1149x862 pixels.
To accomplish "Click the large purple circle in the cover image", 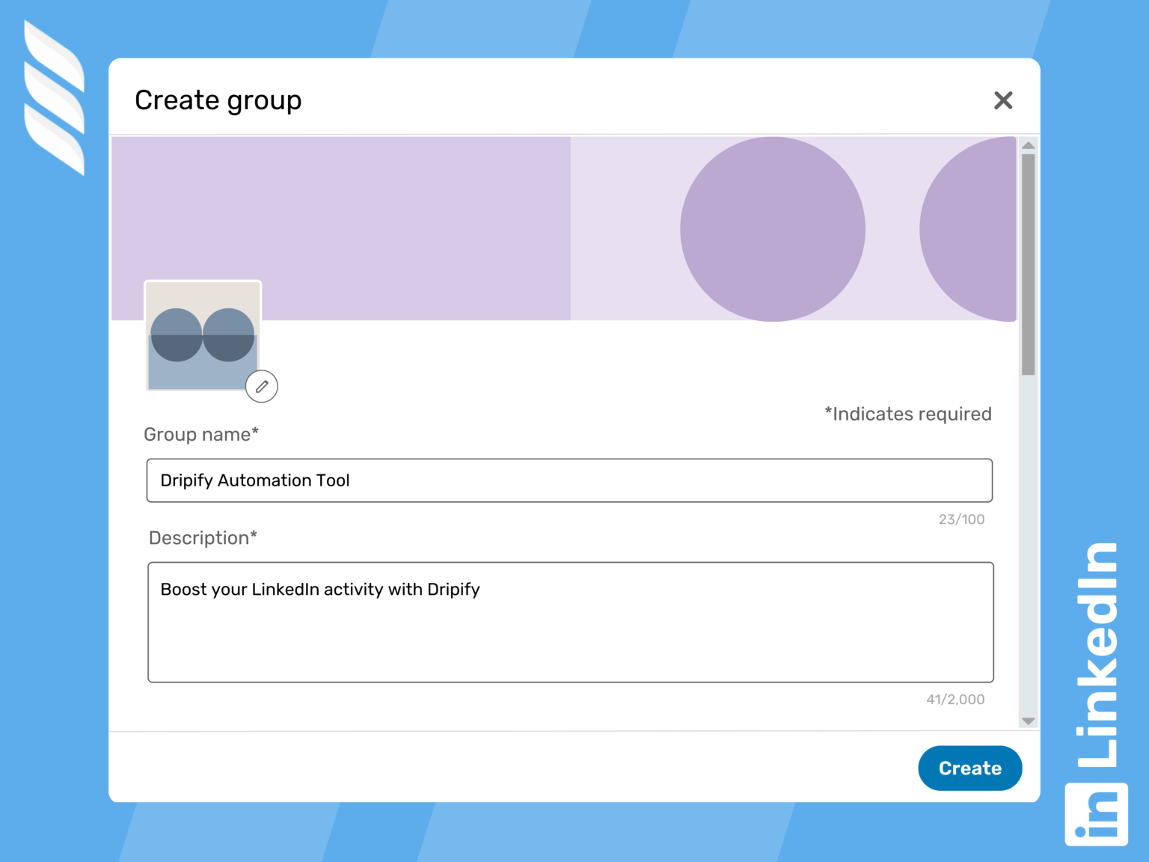I will [x=772, y=228].
